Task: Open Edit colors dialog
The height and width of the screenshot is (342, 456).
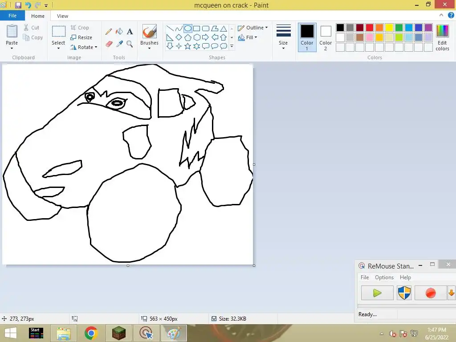Action: pyautogui.click(x=442, y=37)
